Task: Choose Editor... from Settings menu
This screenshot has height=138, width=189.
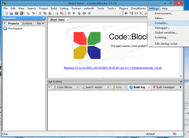Action: tap(168, 18)
